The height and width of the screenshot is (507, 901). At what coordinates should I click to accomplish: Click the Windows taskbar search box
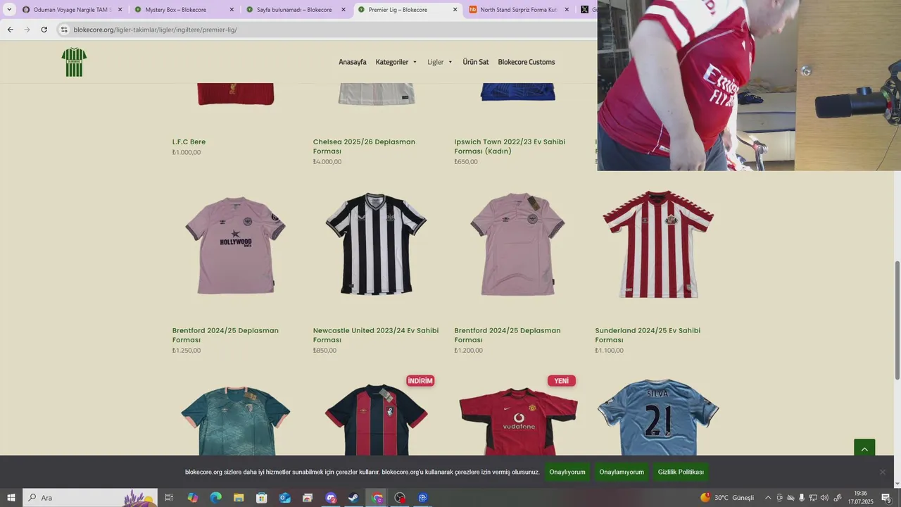coord(89,498)
